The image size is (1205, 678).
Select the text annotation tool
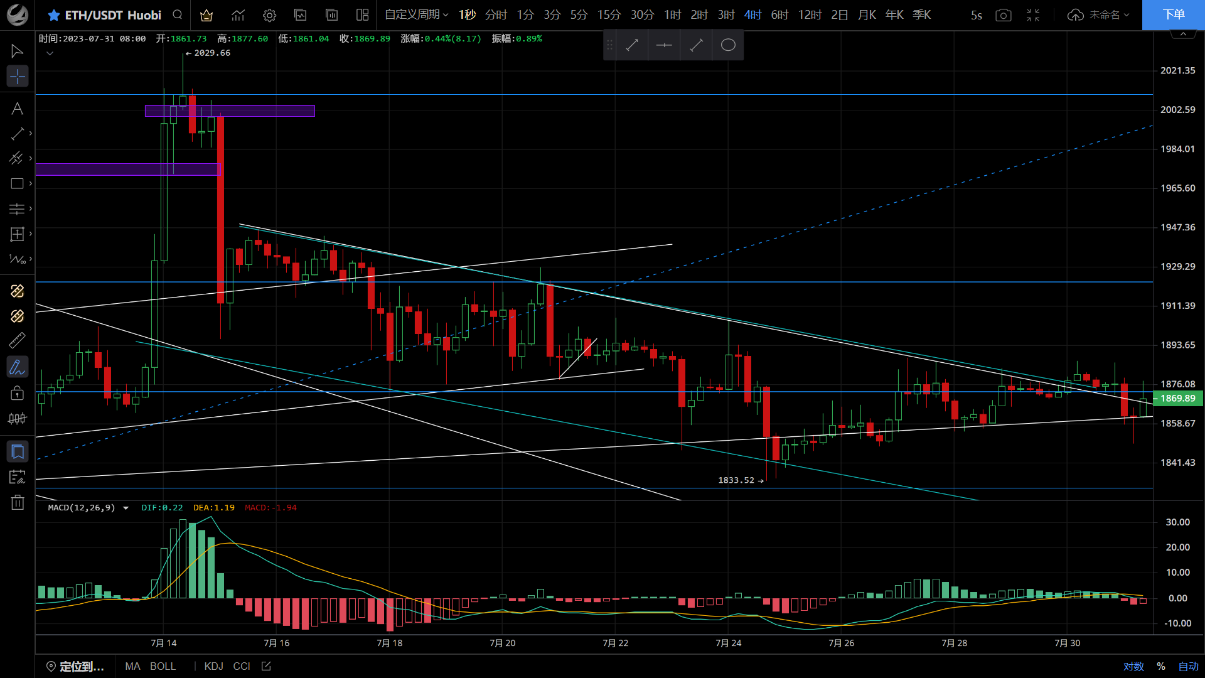(18, 109)
